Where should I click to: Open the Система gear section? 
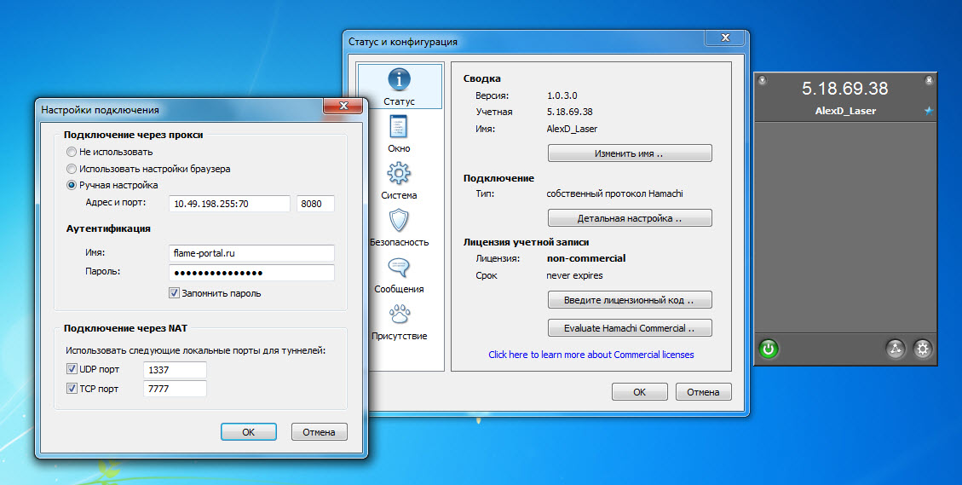[399, 173]
